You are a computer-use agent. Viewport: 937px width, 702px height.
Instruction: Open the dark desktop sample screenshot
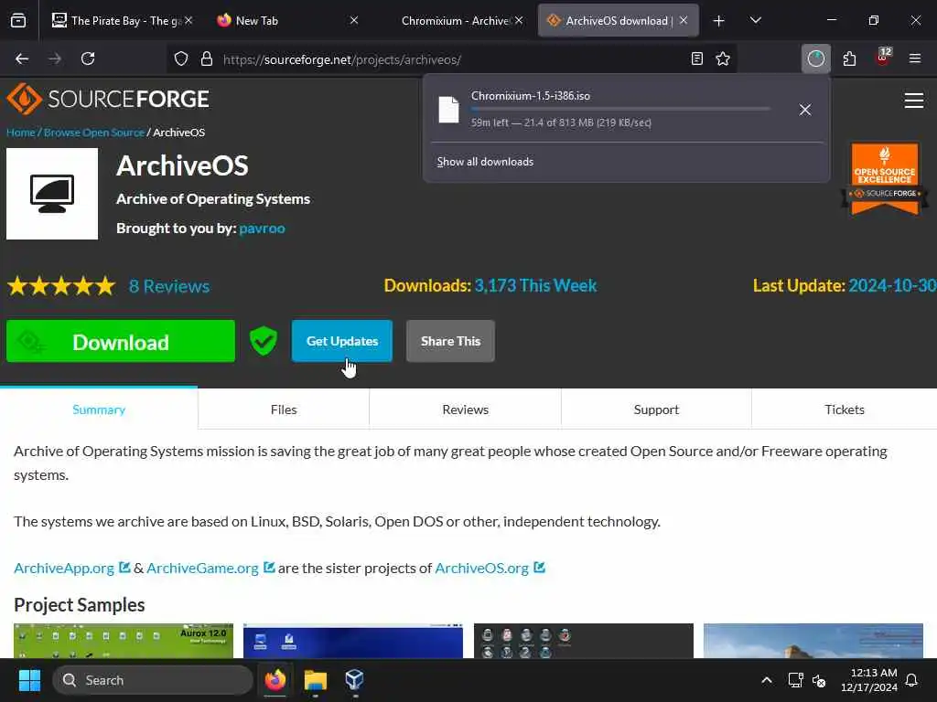tap(583, 641)
